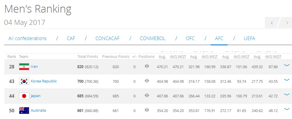Viewport: 292px width, 119px height.
Task: Expand the Australia row details chevron
Action: tap(287, 109)
